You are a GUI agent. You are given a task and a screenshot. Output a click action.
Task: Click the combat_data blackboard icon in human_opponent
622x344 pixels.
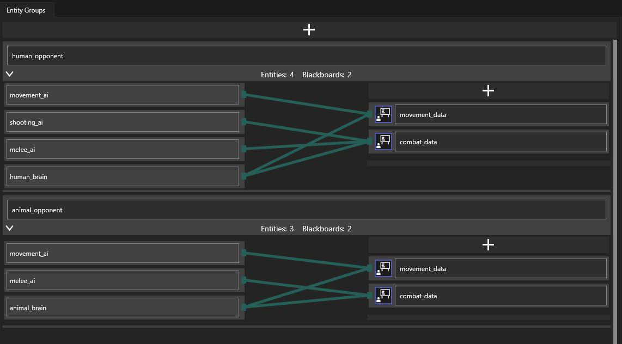point(383,142)
